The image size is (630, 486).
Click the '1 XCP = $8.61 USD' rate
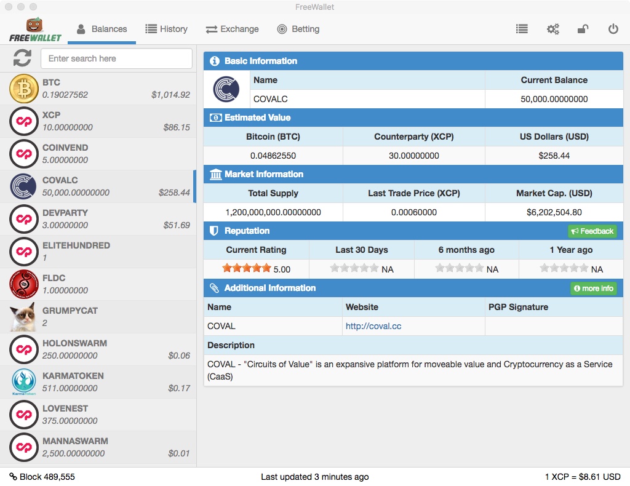pos(583,477)
